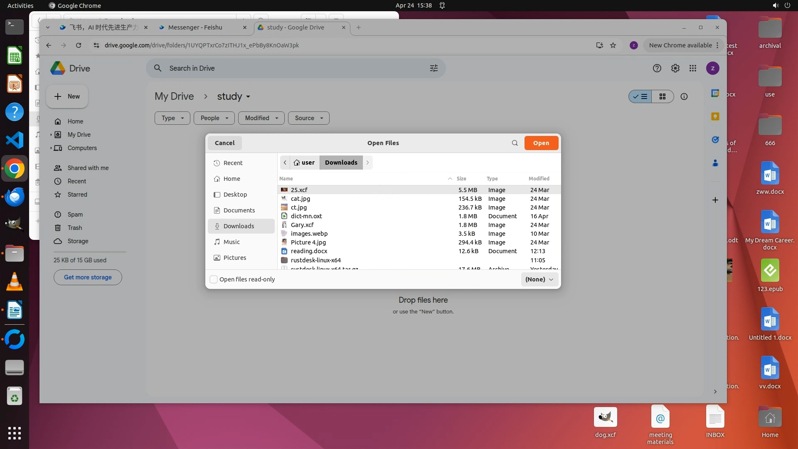Open Drive settings gear icon
This screenshot has width=798, height=449.
tap(675, 68)
